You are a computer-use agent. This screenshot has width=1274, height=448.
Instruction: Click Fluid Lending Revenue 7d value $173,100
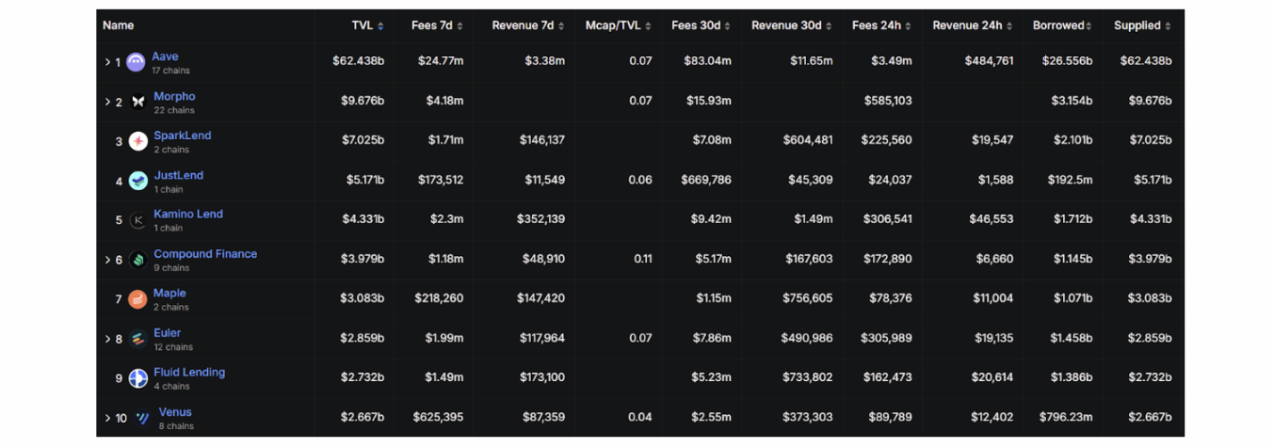(541, 377)
